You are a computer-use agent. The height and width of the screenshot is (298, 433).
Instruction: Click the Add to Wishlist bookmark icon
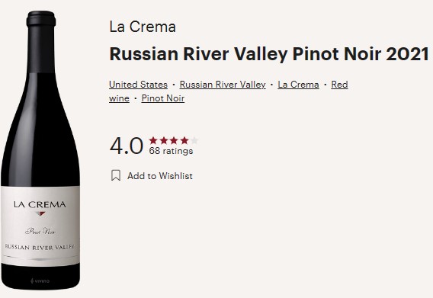coord(116,175)
